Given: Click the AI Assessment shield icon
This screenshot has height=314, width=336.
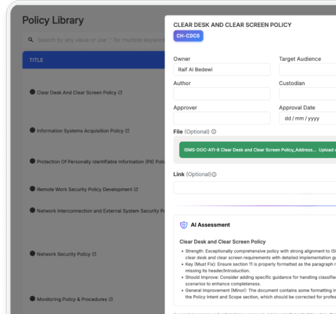Looking at the screenshot, I should [x=184, y=225].
